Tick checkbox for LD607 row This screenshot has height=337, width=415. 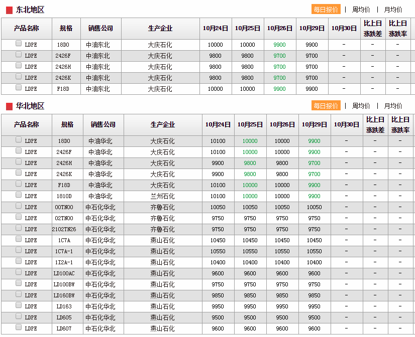point(19,327)
